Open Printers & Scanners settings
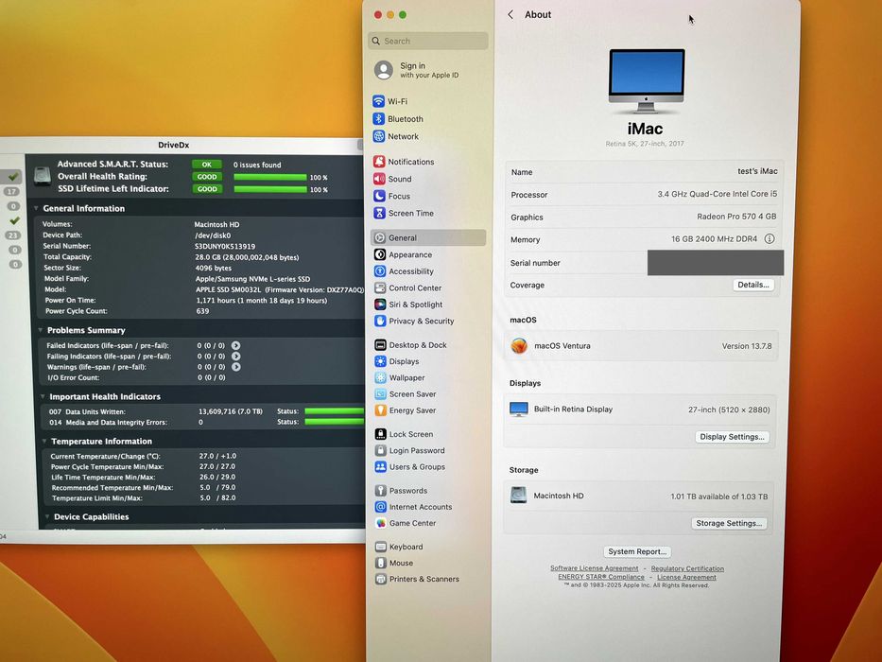 point(417,579)
